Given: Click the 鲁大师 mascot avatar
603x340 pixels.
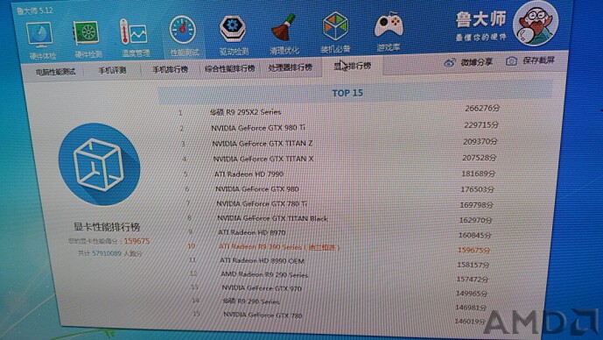Looking at the screenshot, I should tap(536, 24).
